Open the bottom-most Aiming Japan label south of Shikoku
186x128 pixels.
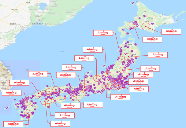[x=60, y=124]
